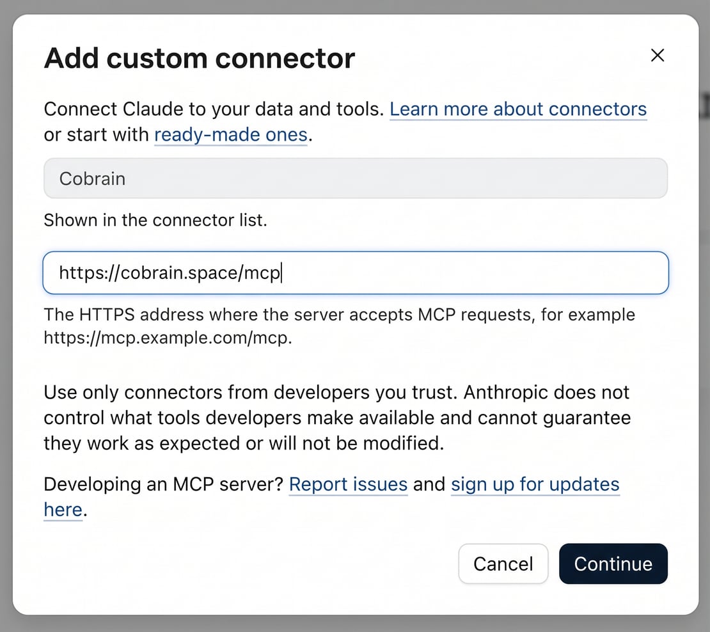Click the 'Shown in the connector list.' hint
Viewport: 710px width, 632px height.
pyautogui.click(x=155, y=220)
